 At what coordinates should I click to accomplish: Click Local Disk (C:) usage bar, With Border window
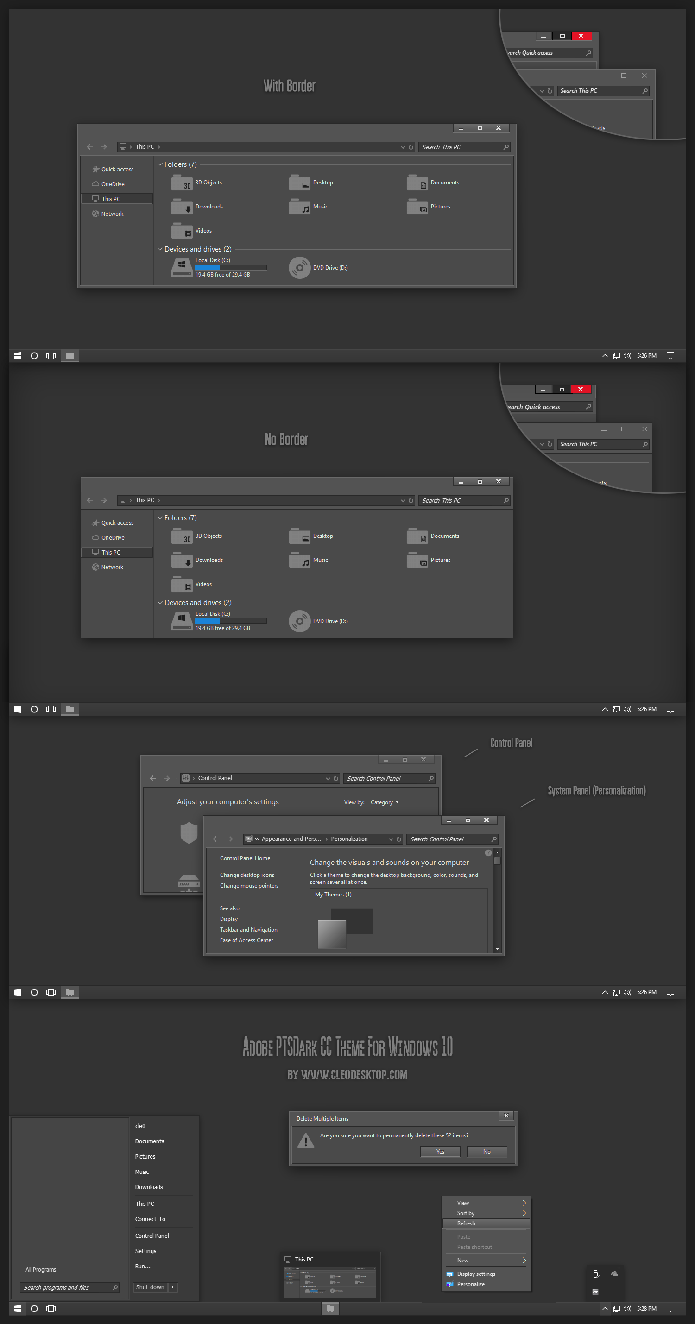[x=231, y=268]
